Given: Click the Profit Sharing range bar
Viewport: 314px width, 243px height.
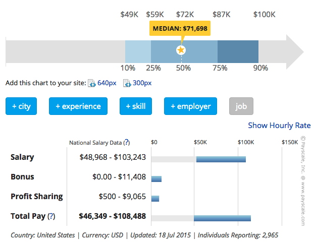Looking at the screenshot, I should (x=155, y=199).
